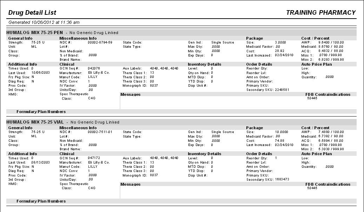This screenshot has width=364, height=212.
Task: Select Last Used date 08/13/2003
Action: click(x=41, y=162)
